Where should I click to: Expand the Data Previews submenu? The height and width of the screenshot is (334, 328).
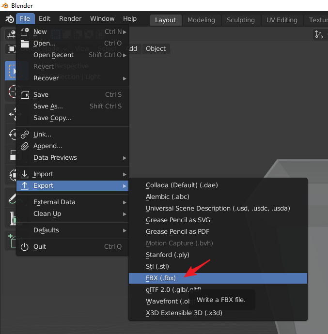pyautogui.click(x=73, y=158)
